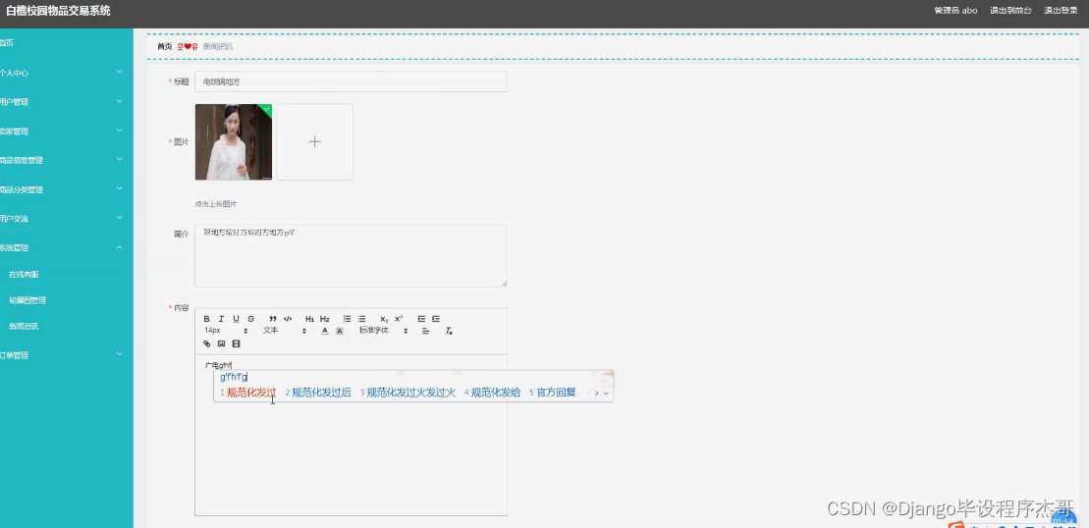Insert an image into the content
Screen dimensions: 1089x528
point(222,343)
